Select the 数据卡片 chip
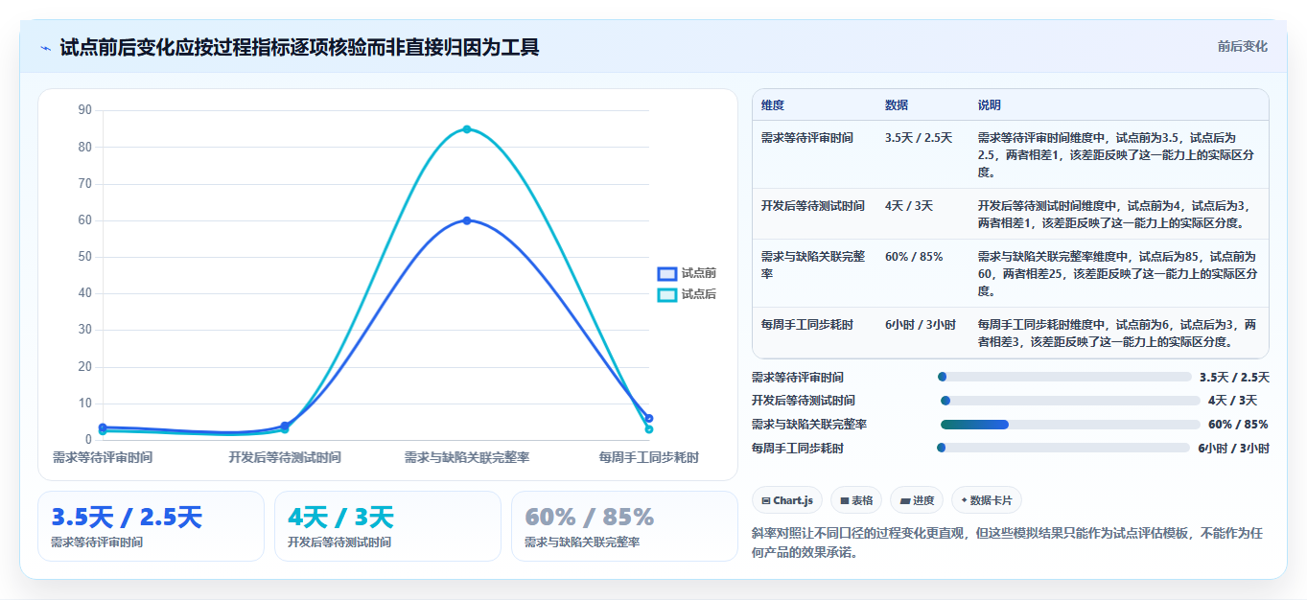The width and height of the screenshot is (1307, 600). [987, 500]
